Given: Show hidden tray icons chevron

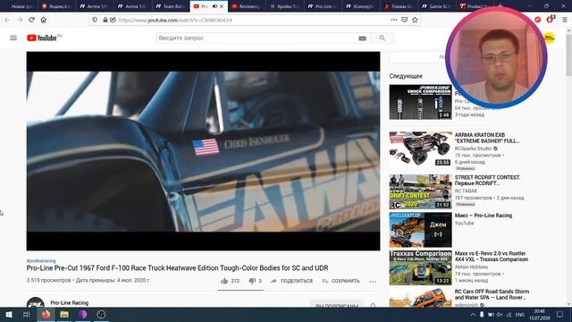Looking at the screenshot, I should [x=473, y=314].
